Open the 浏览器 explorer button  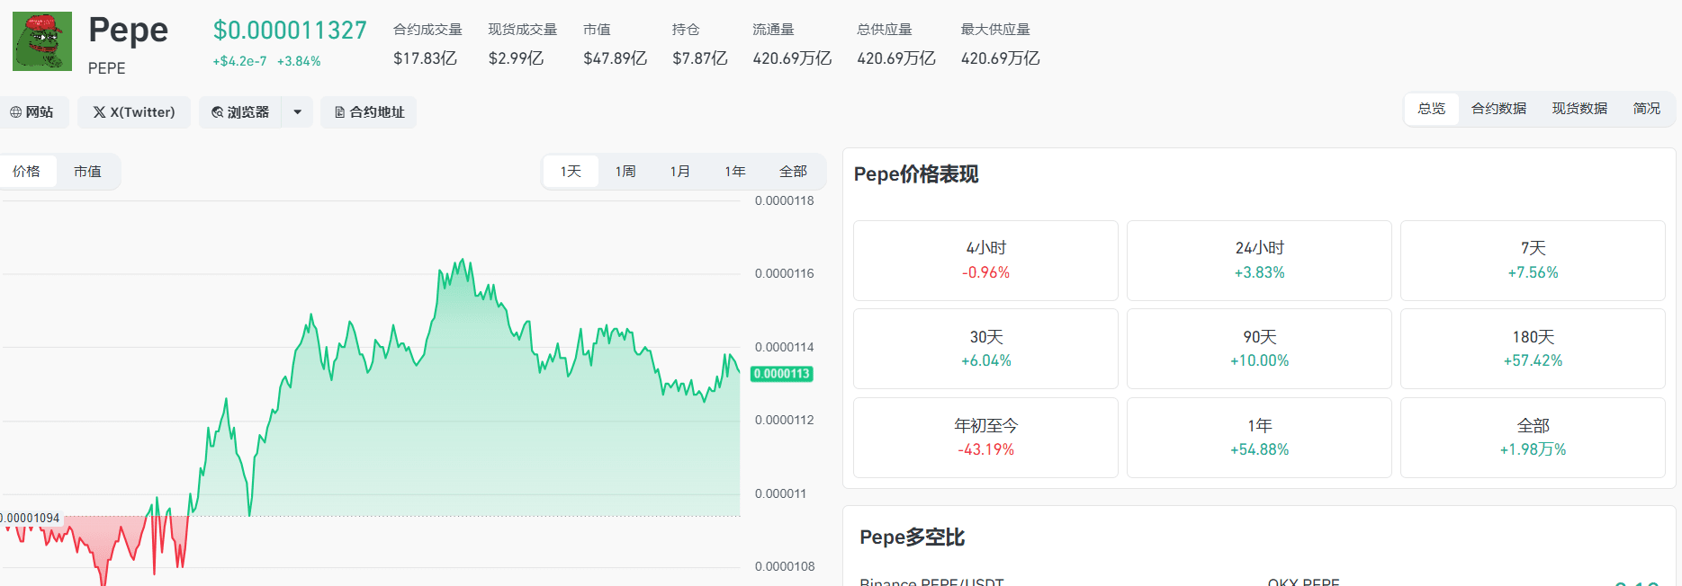[240, 112]
